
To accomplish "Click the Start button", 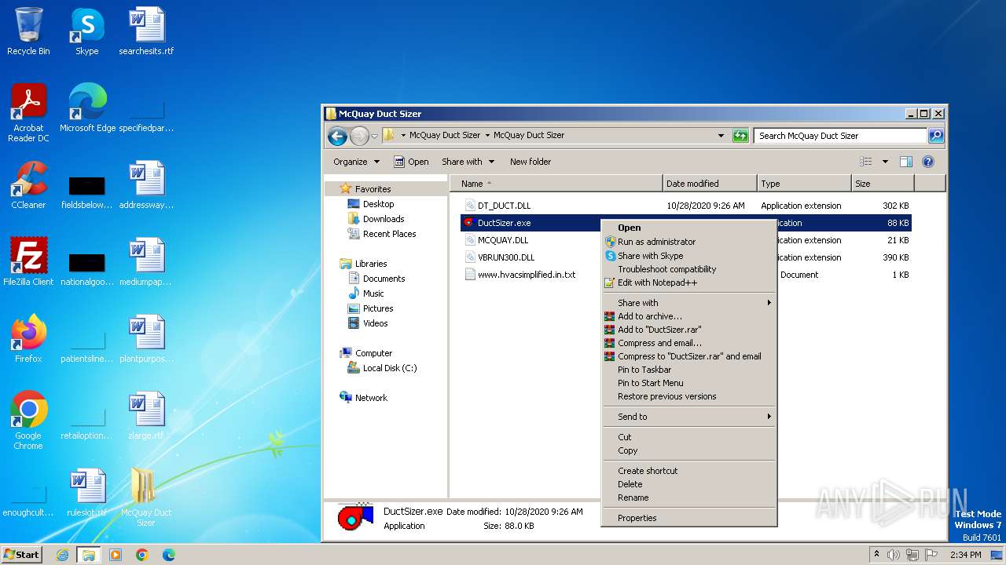I will click(x=22, y=555).
